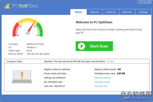Click 'Privacy check and clean' text
This screenshot has width=153, height=102.
tap(55, 74)
